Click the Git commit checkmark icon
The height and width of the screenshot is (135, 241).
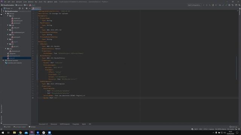pyautogui.click(x=226, y=5)
